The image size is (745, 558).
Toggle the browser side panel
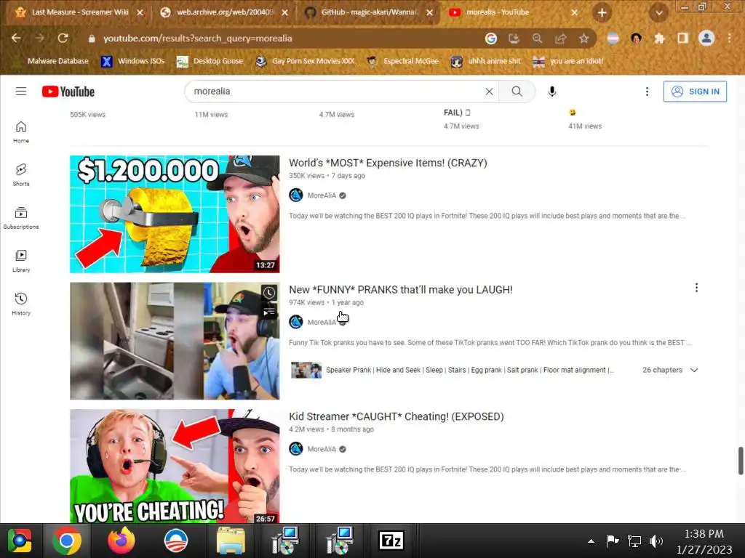coord(682,39)
